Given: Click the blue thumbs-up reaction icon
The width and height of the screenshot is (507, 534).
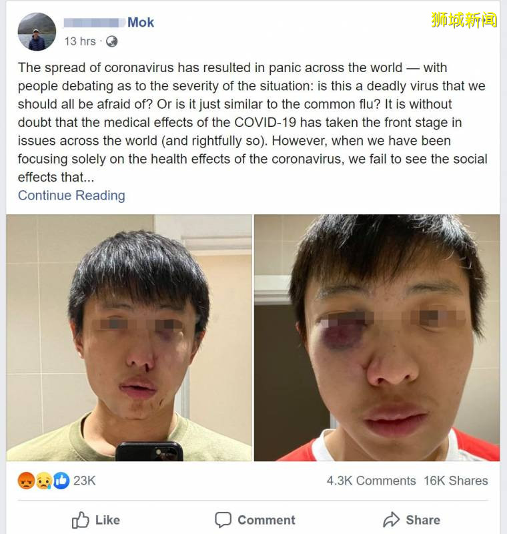Looking at the screenshot, I should click(61, 481).
